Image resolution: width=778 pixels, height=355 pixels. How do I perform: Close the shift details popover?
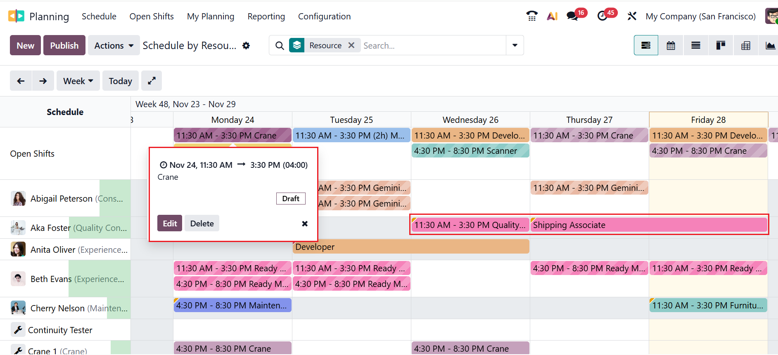tap(305, 223)
